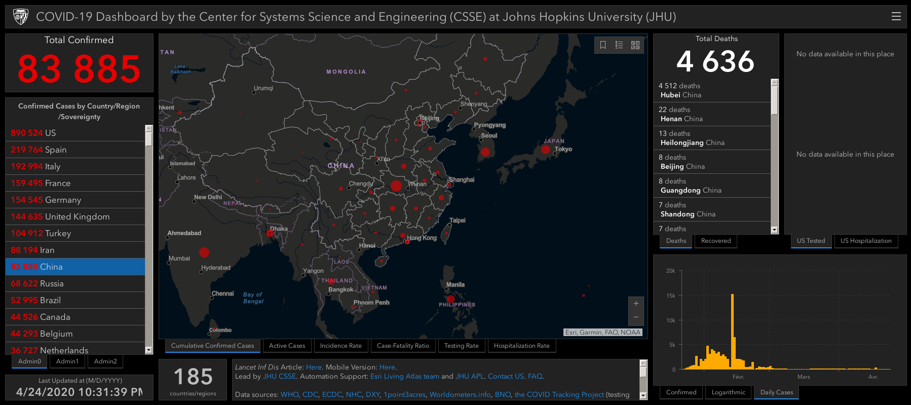Zoom in on the map

click(636, 304)
